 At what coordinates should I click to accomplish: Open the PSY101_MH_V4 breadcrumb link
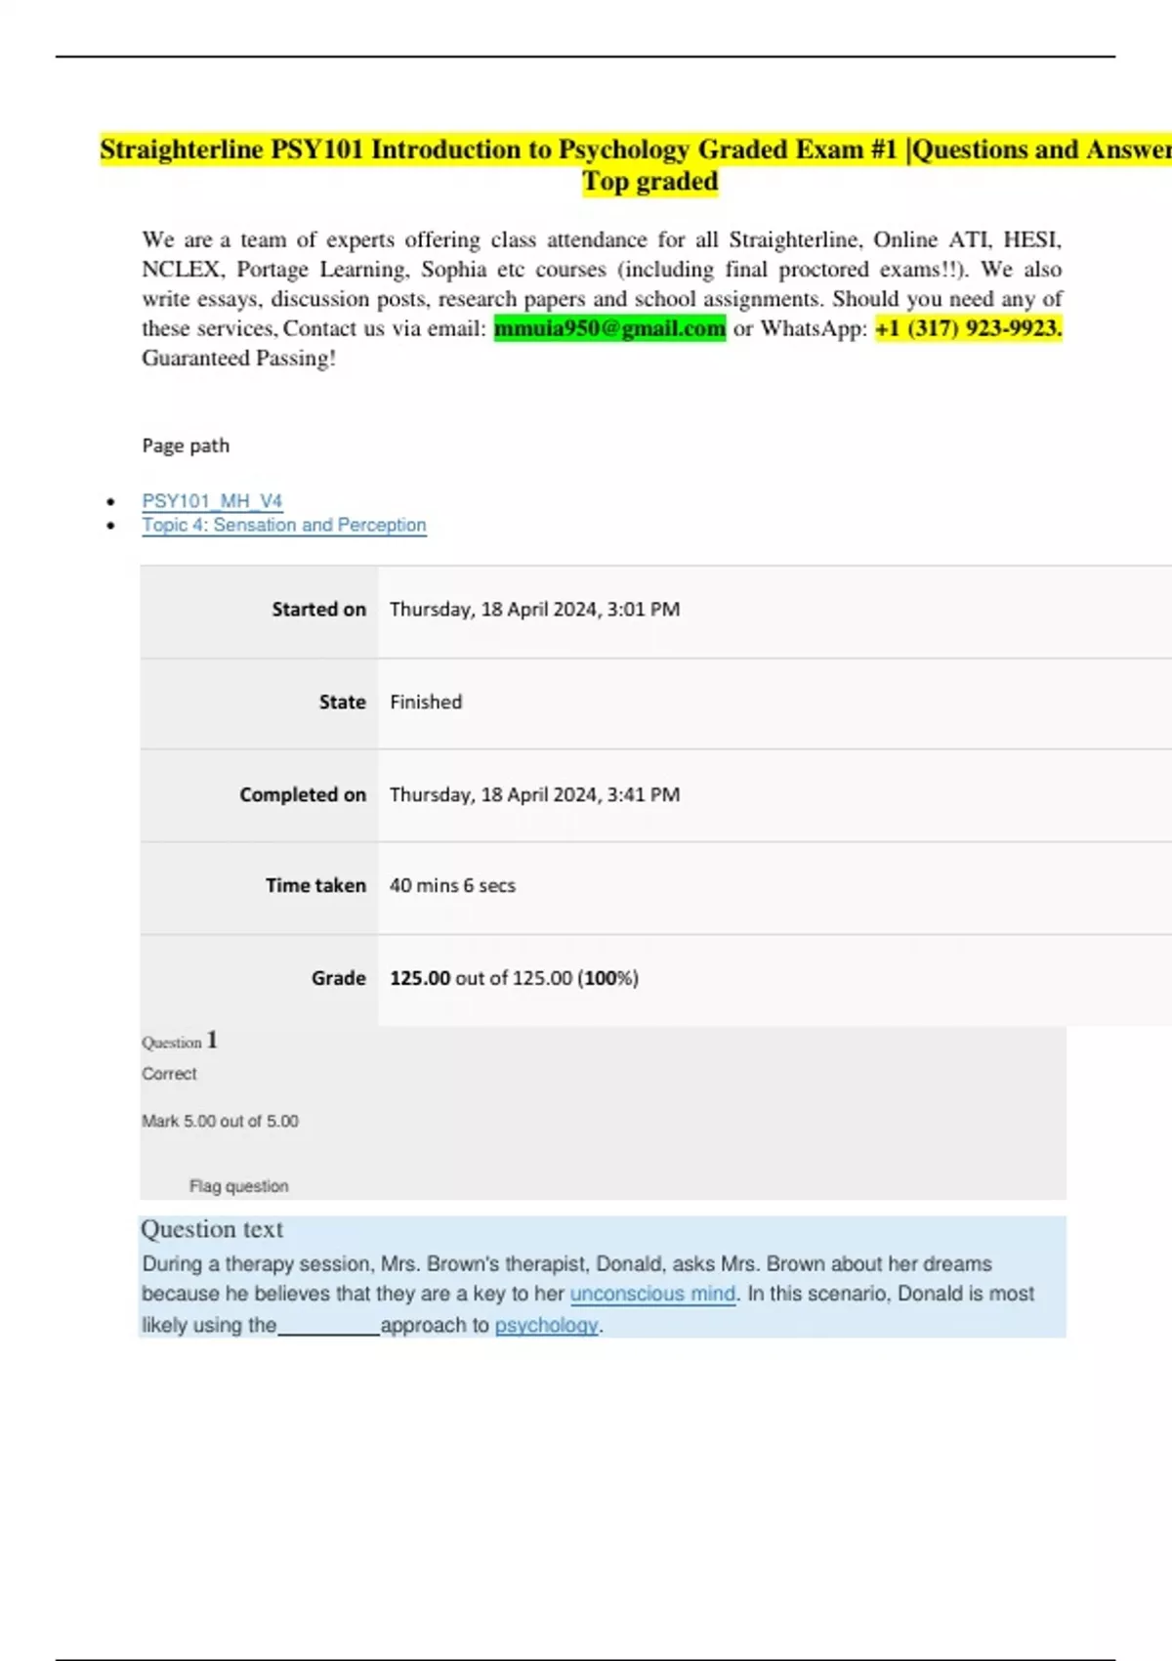[x=212, y=501]
